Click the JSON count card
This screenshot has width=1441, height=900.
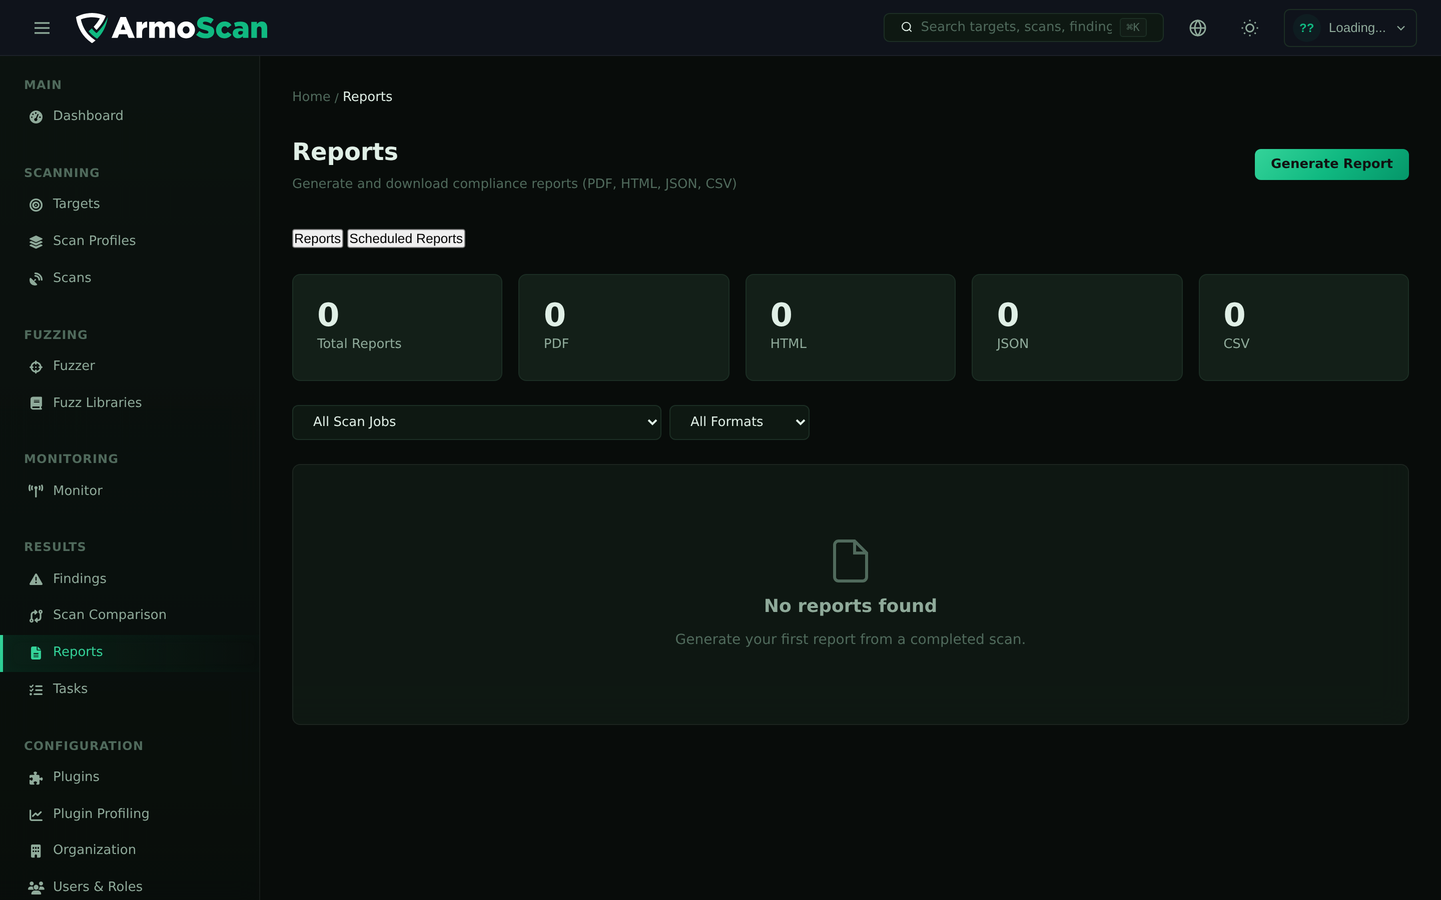(x=1077, y=327)
